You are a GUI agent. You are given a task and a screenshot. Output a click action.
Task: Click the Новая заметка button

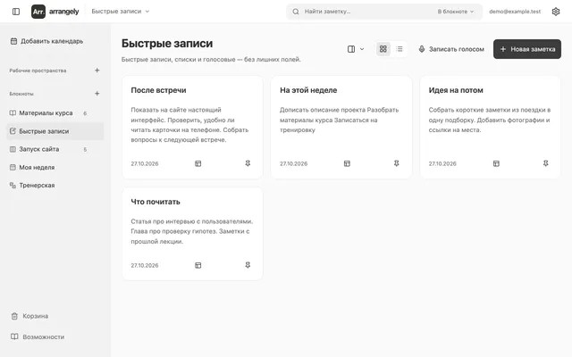527,49
